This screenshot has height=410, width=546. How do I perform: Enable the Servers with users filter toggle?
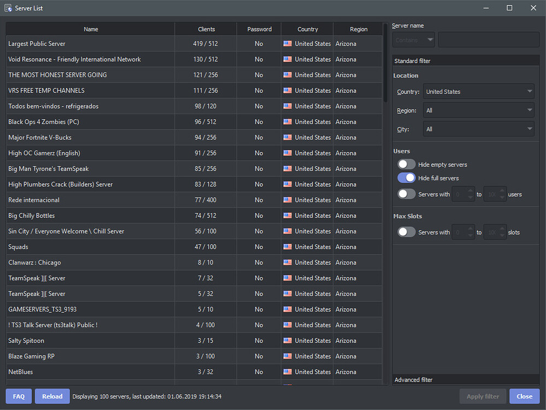click(x=406, y=194)
